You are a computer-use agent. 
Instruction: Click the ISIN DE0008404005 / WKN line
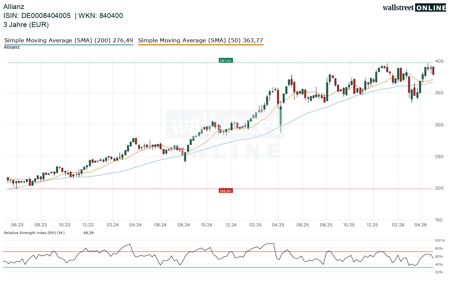click(63, 16)
